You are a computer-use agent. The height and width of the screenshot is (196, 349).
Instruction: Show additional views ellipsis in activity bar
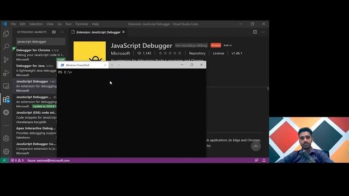(6, 125)
